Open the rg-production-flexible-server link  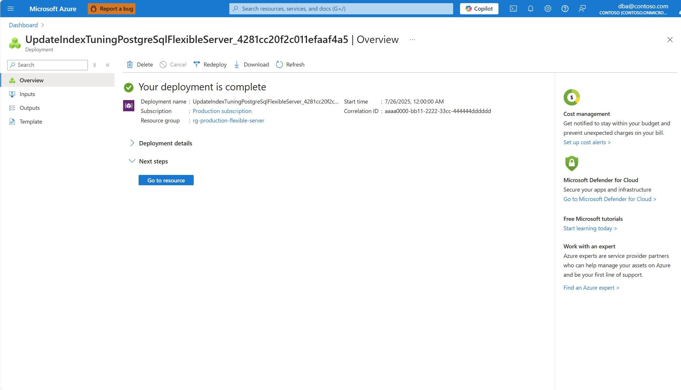(228, 120)
